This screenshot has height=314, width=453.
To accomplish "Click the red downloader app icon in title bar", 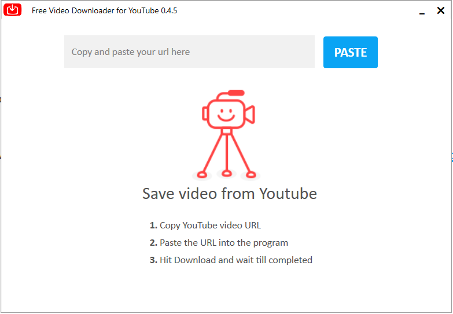I will (x=13, y=10).
